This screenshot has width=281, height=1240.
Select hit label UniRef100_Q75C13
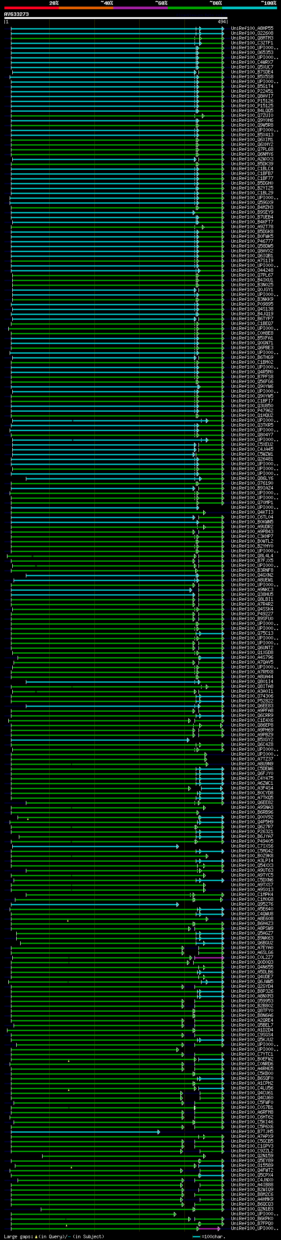pos(252,633)
